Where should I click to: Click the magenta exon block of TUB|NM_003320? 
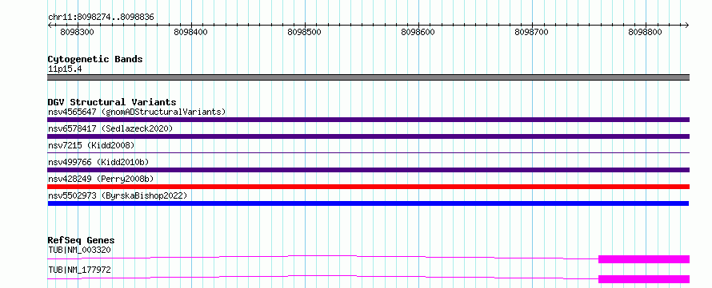(x=644, y=259)
